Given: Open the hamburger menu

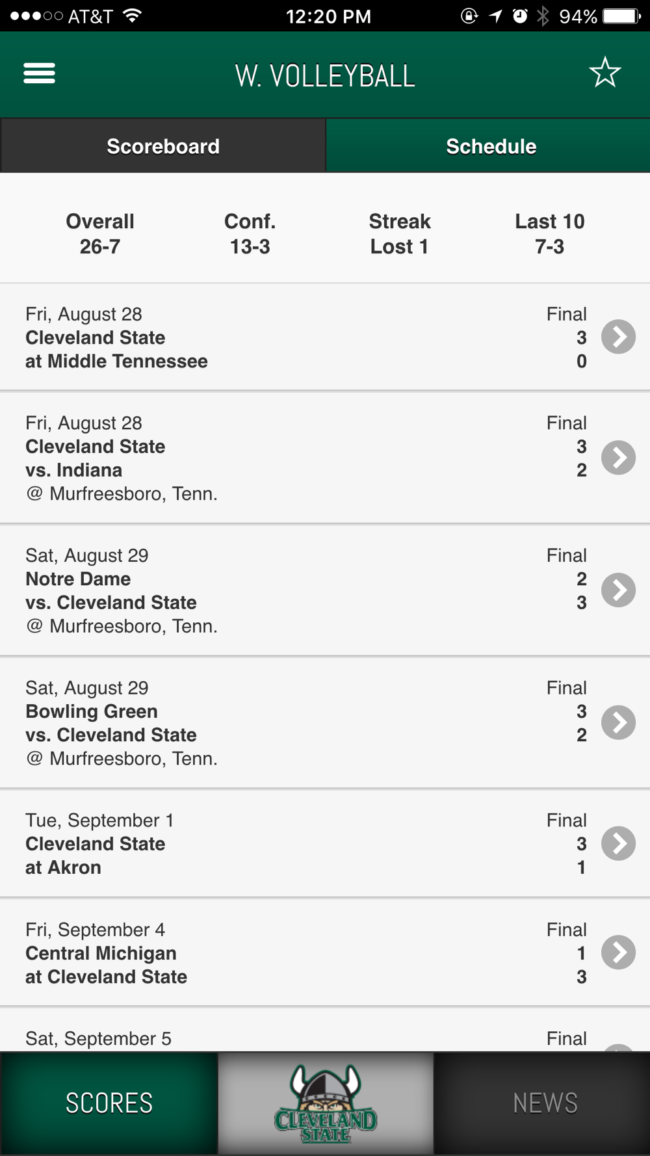Looking at the screenshot, I should point(39,73).
